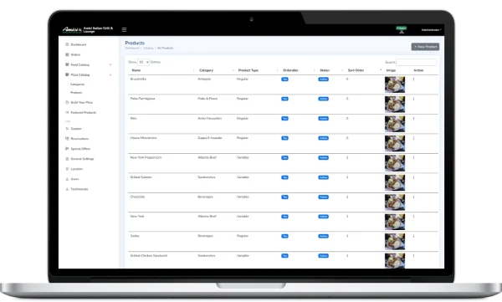This screenshot has width=502, height=302.
Task: Click the 'Antipasti' category cell
Action: click(x=204, y=79)
